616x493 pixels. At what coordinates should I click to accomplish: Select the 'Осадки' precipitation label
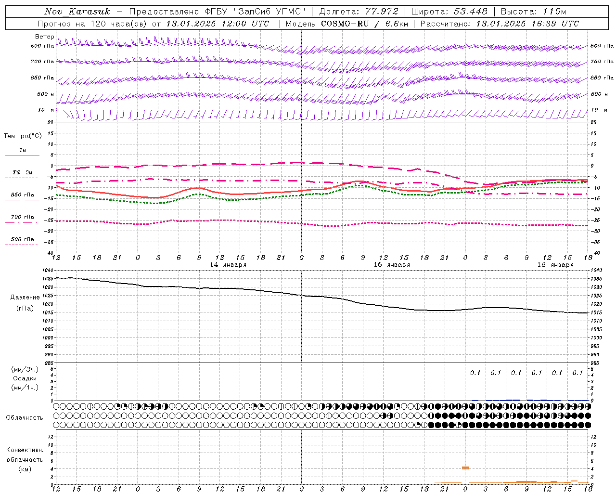[25, 378]
